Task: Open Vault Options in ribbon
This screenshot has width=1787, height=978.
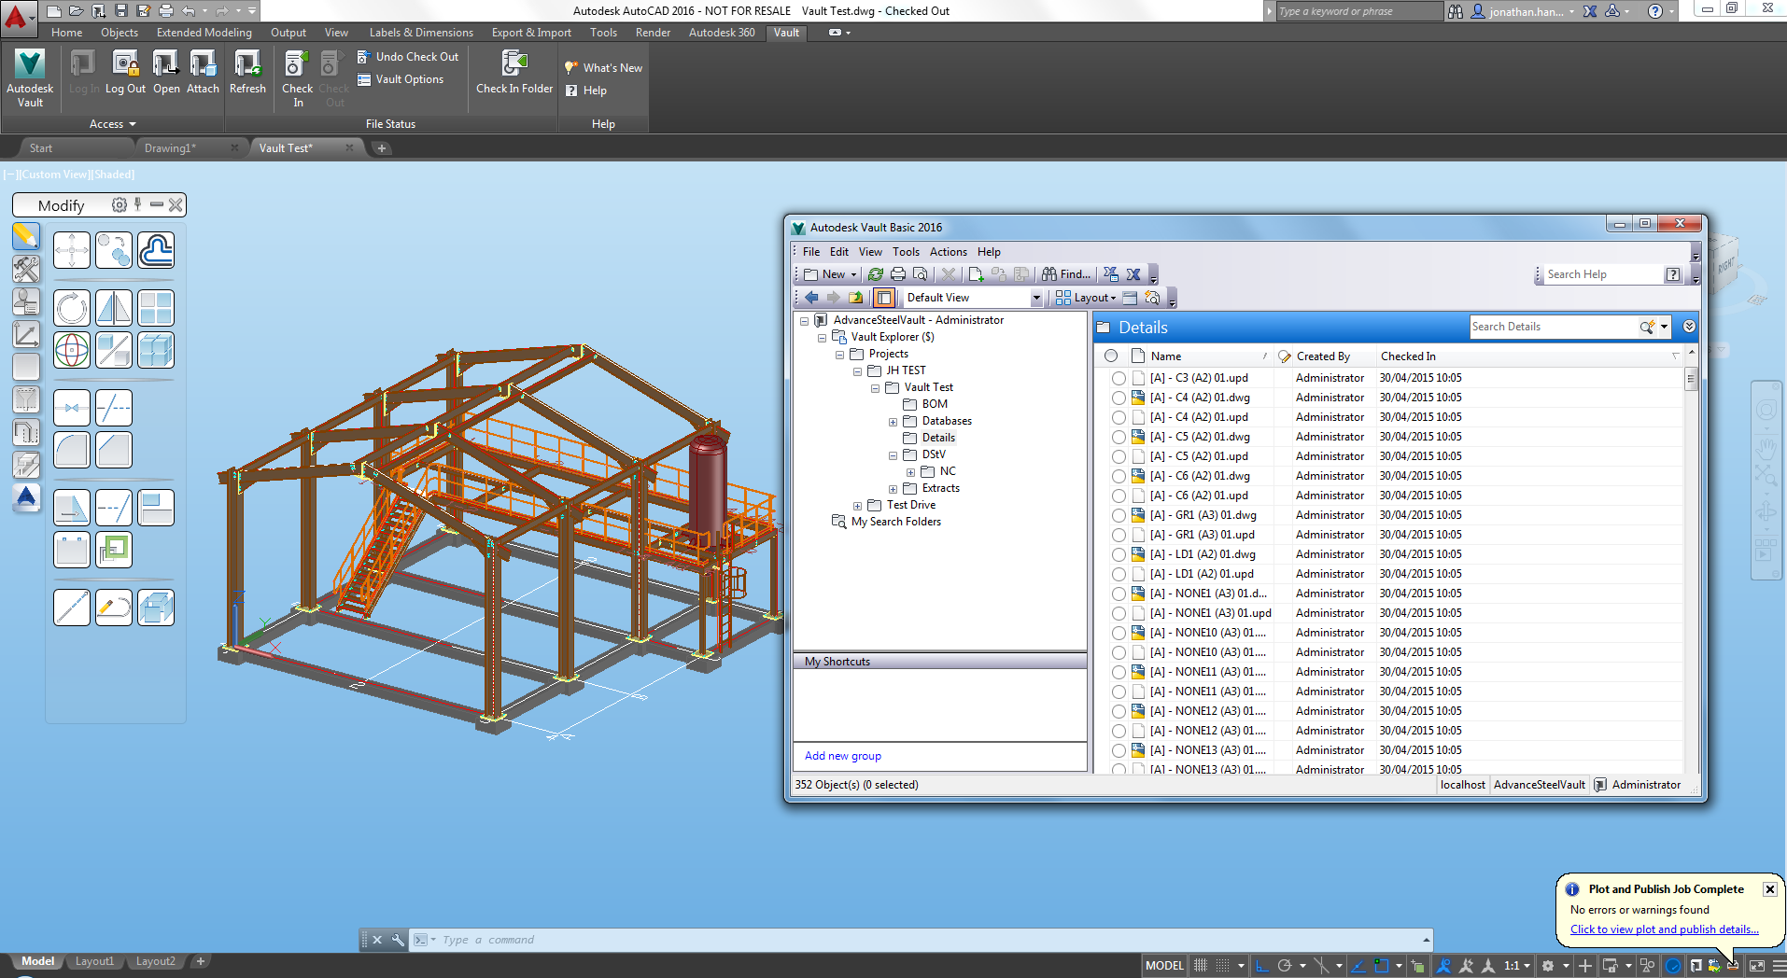Action: pyautogui.click(x=401, y=79)
